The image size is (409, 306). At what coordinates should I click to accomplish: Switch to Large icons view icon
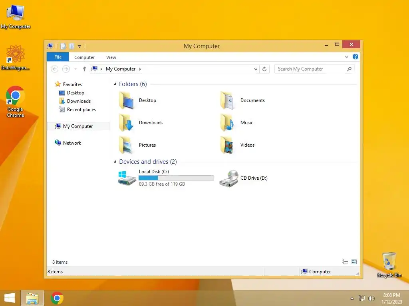(354, 262)
